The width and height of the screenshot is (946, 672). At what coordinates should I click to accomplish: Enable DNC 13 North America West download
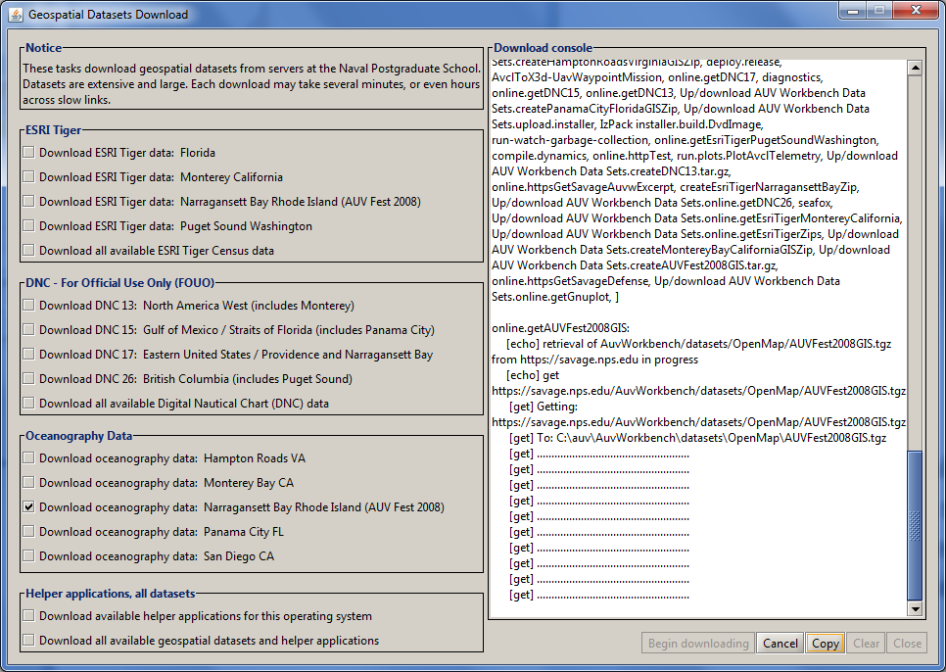pos(29,306)
